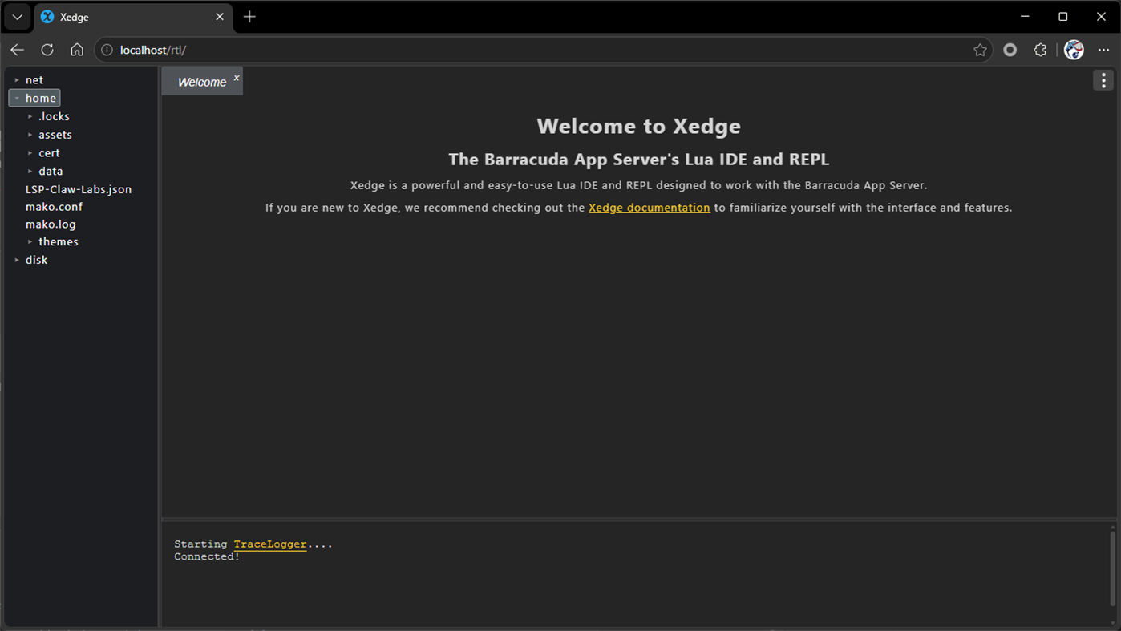Select the net item in file tree
1121x631 pixels.
point(34,80)
